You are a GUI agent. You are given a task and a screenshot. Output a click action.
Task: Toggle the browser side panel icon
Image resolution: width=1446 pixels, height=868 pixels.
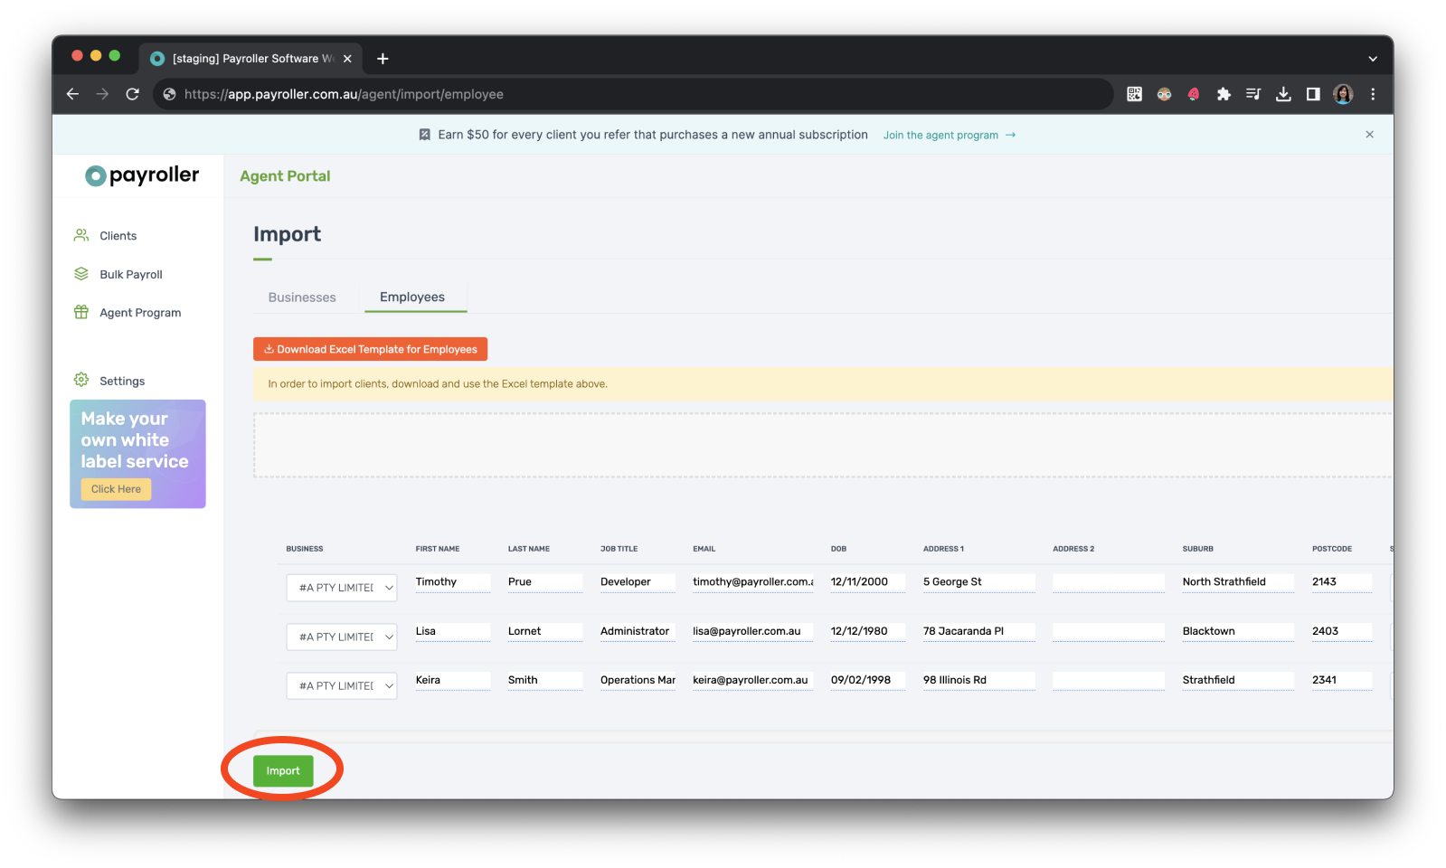1313,94
